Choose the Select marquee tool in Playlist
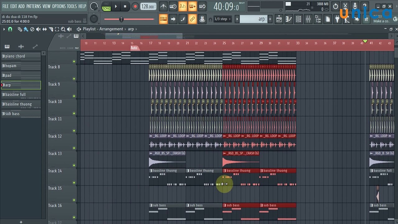Image resolution: width=398 pixels, height=224 pixels. [x=57, y=29]
